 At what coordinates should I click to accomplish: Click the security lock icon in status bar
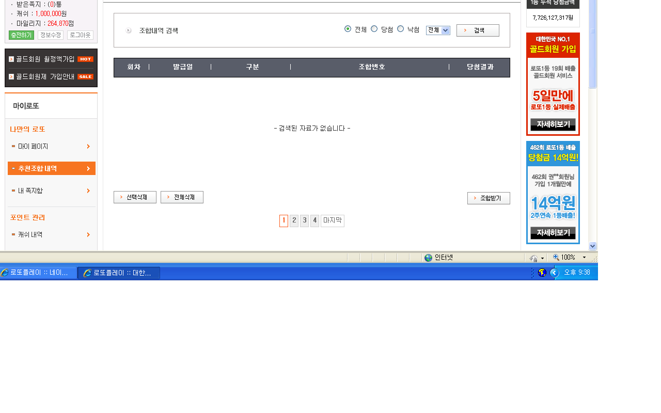point(533,258)
